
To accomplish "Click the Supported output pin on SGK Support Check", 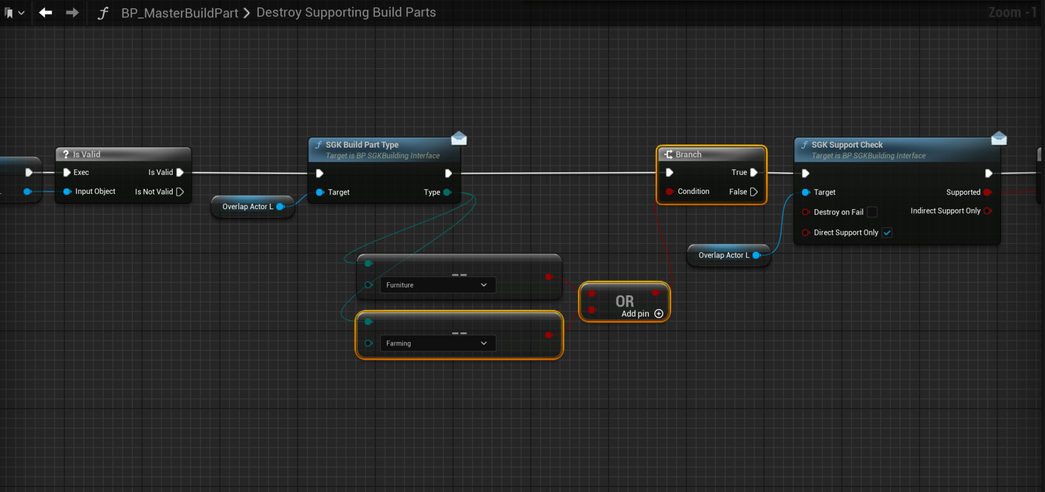I will (987, 192).
